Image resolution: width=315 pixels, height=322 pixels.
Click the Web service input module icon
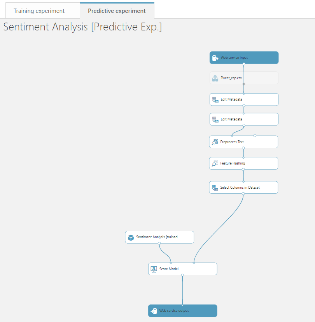pyautogui.click(x=215, y=58)
